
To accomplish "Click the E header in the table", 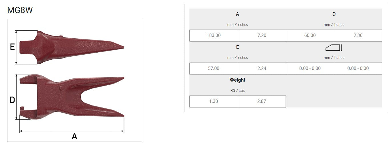I will (x=237, y=47).
